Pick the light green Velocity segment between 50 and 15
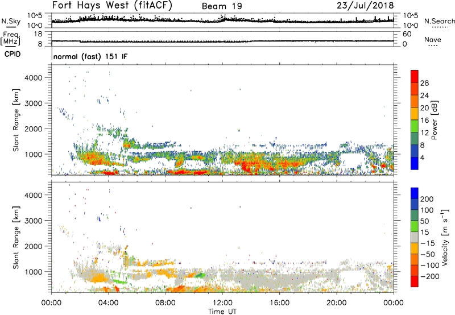Image resolution: width=455 pixels, height=315 pixels. tap(415, 226)
